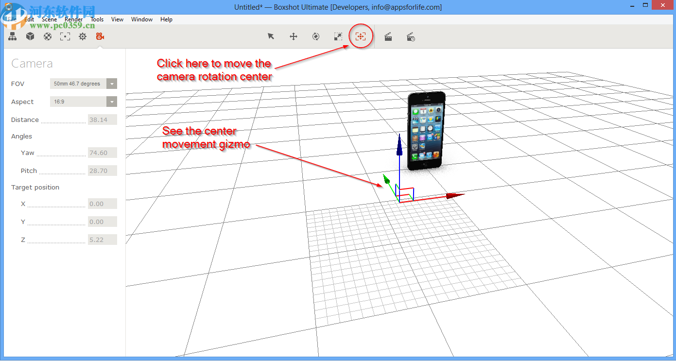Click the FOV label
The width and height of the screenshot is (676, 361).
point(17,84)
